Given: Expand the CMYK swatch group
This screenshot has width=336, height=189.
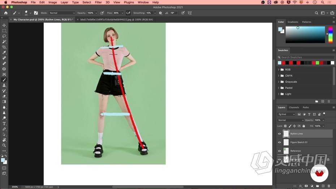Looking at the screenshot, I should tap(279, 76).
